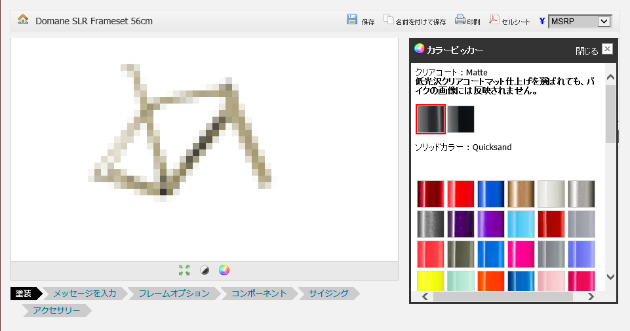Expand the bike image to fullscreen
This screenshot has width=630, height=331.
pos(184,270)
